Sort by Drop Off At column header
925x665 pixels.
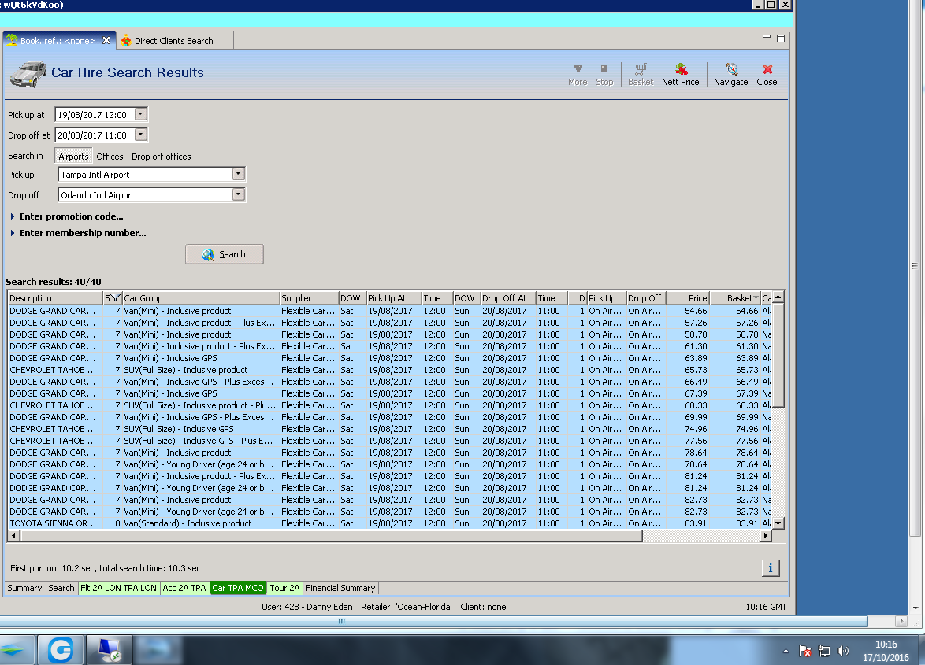coord(508,298)
